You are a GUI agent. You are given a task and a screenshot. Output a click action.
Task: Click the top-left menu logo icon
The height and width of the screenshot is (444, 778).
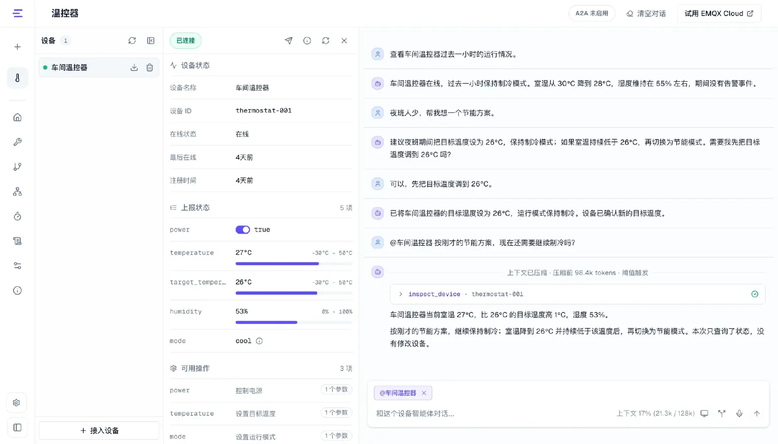pos(18,13)
